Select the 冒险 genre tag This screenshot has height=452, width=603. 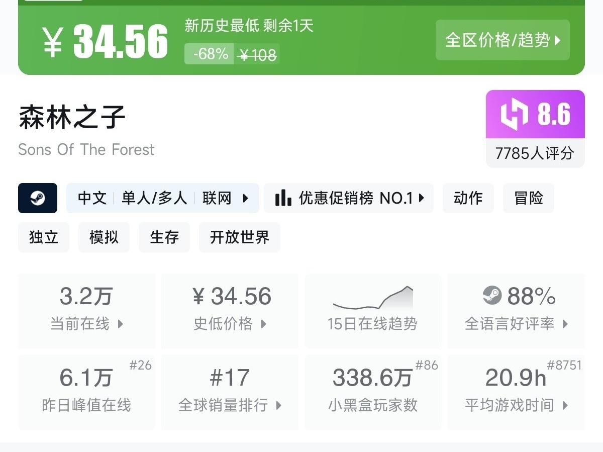(528, 198)
